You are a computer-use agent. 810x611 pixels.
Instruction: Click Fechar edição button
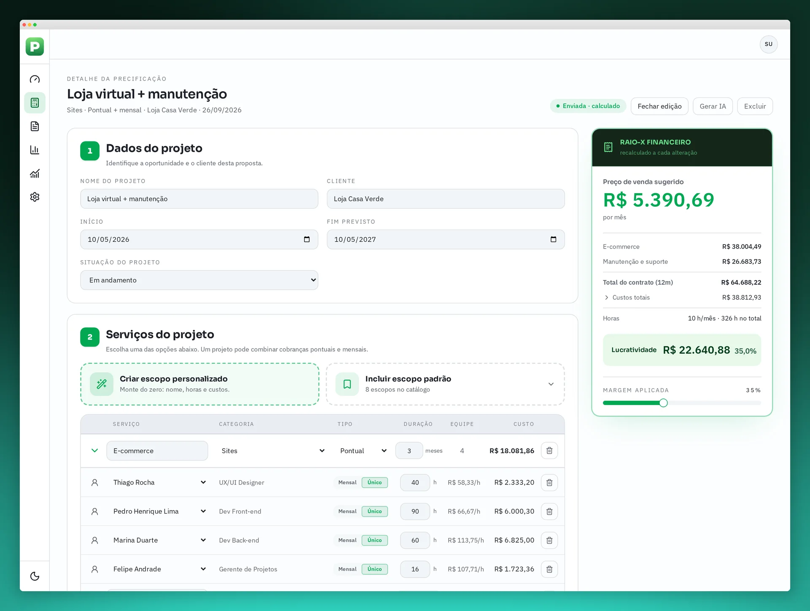[659, 106]
